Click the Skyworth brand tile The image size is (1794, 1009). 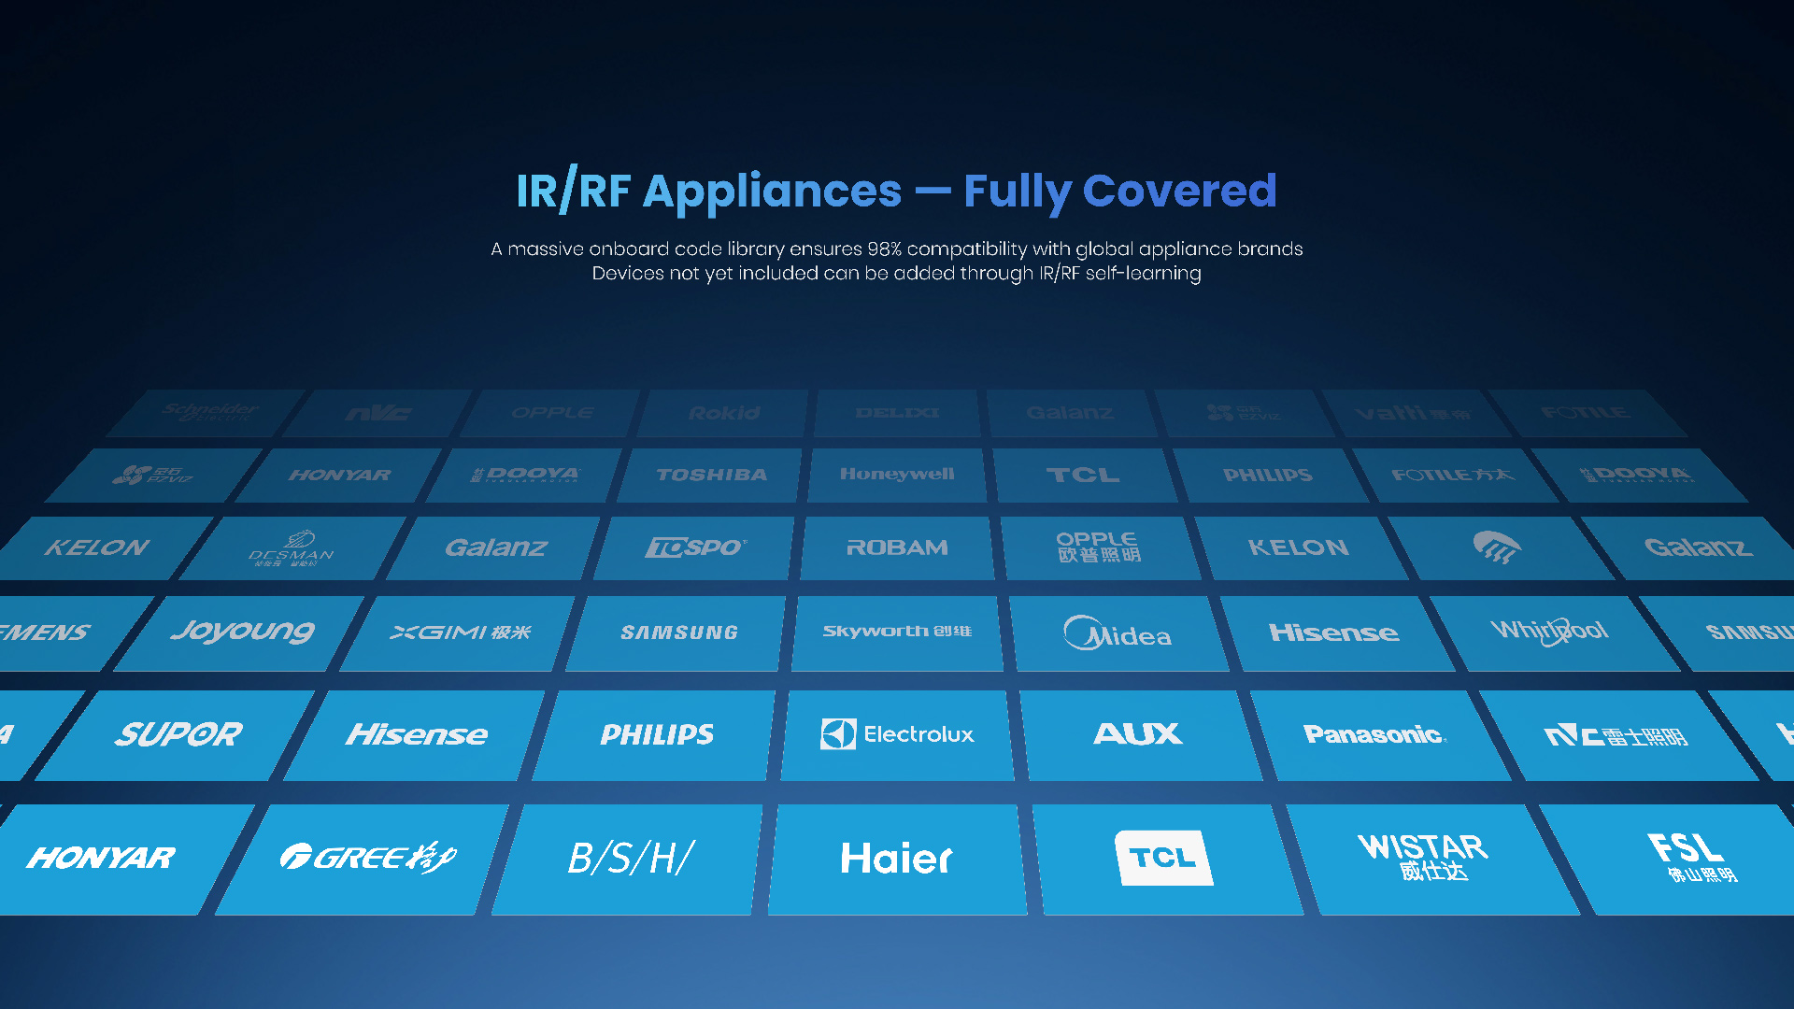(897, 632)
